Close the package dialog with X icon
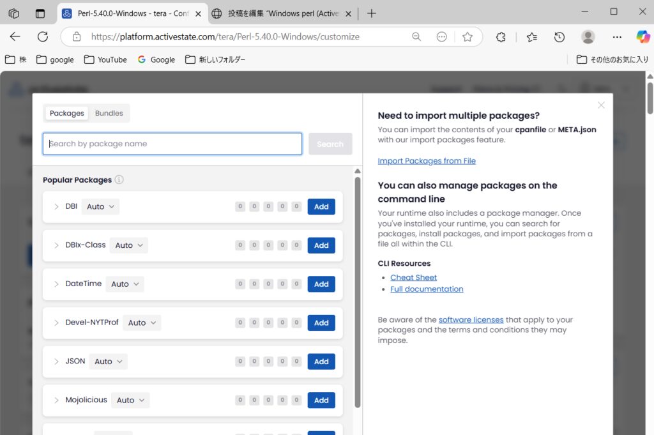 (x=601, y=105)
